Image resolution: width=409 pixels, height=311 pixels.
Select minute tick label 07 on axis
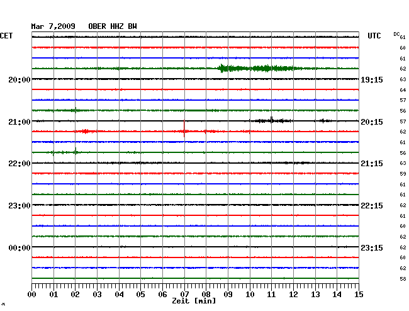point(184,294)
